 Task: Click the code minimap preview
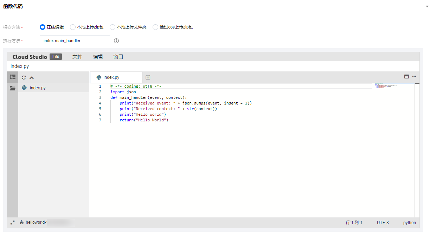pyautogui.click(x=386, y=86)
